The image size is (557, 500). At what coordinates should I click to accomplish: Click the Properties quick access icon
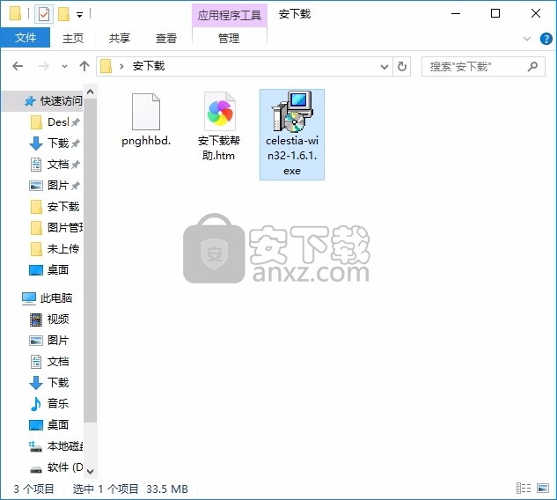[x=44, y=14]
